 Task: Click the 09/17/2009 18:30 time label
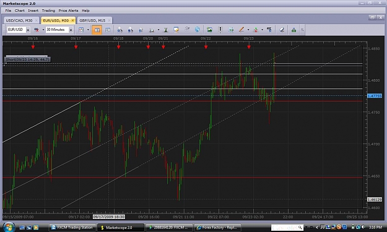click(109, 217)
